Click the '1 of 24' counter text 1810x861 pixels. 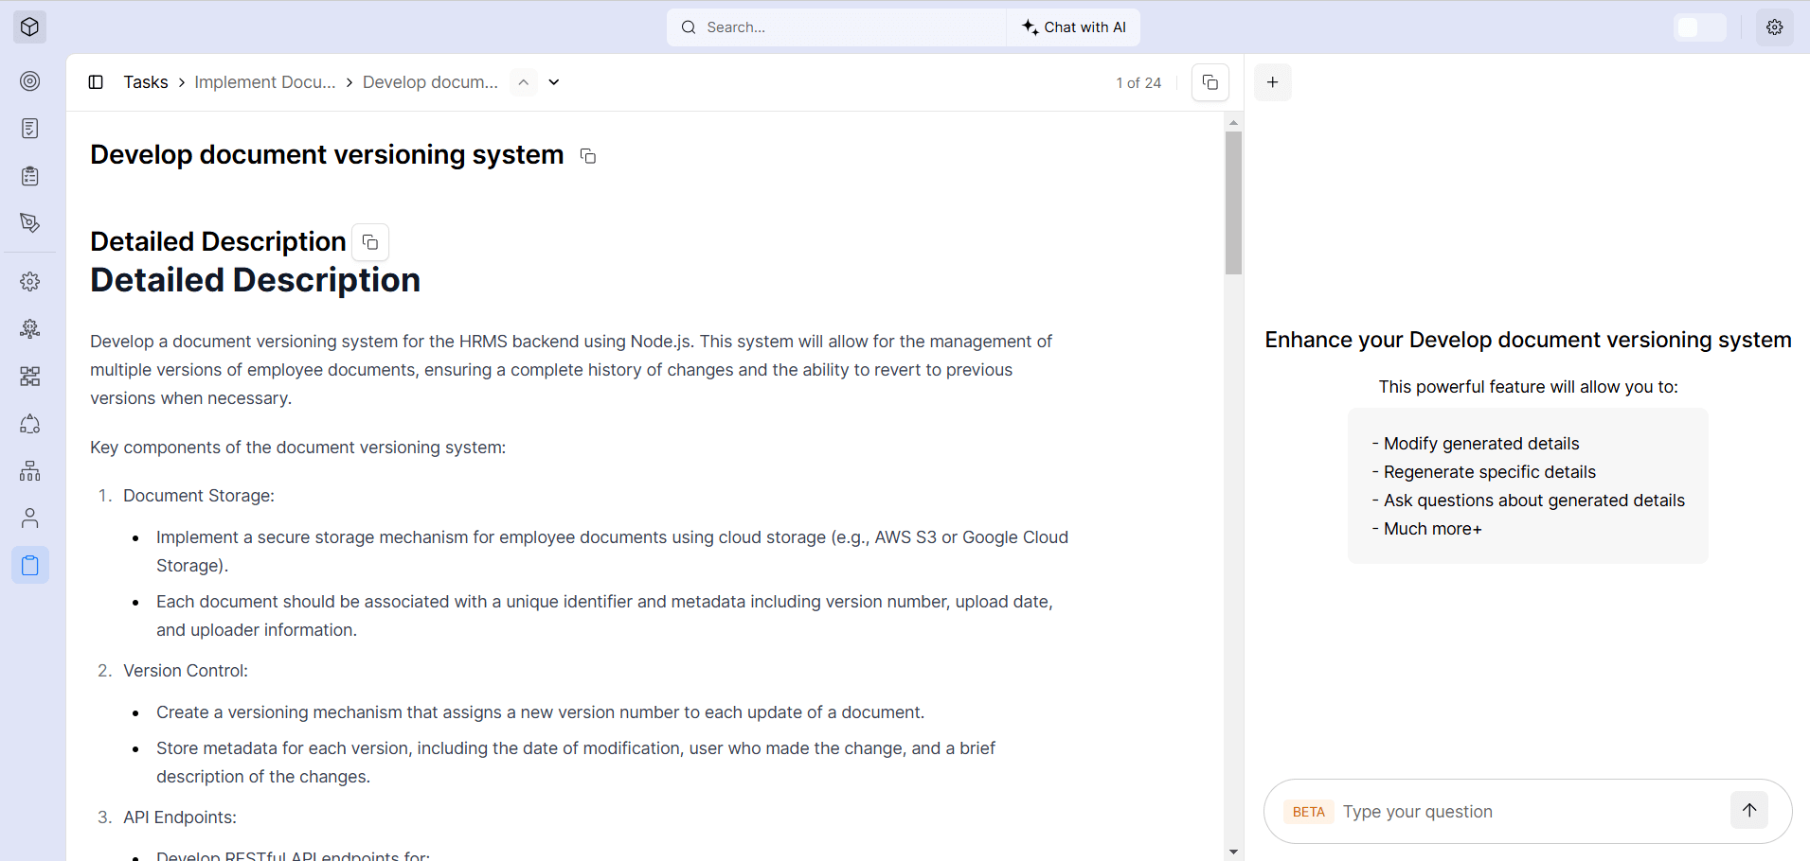tap(1138, 83)
